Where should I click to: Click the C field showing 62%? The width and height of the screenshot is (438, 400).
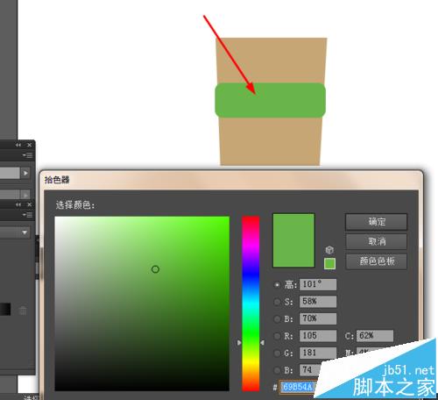pos(375,336)
